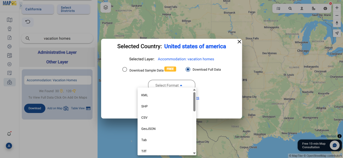The image size is (343, 158).
Task: Close the map toolbar with red X
Action: (x=331, y=3)
